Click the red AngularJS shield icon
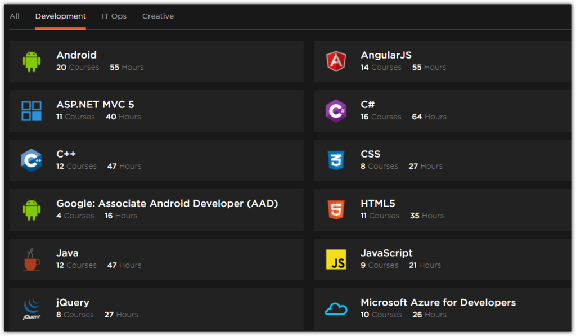 [x=336, y=61]
